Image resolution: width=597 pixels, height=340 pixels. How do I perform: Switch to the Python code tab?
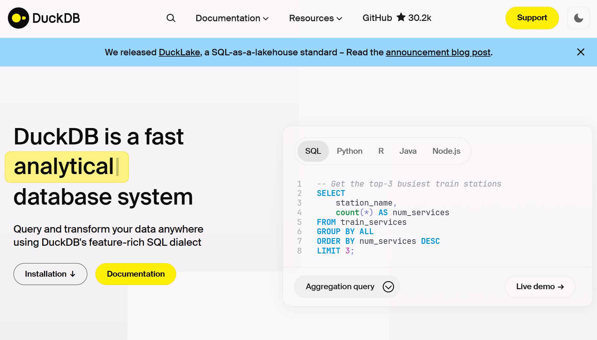click(x=350, y=151)
